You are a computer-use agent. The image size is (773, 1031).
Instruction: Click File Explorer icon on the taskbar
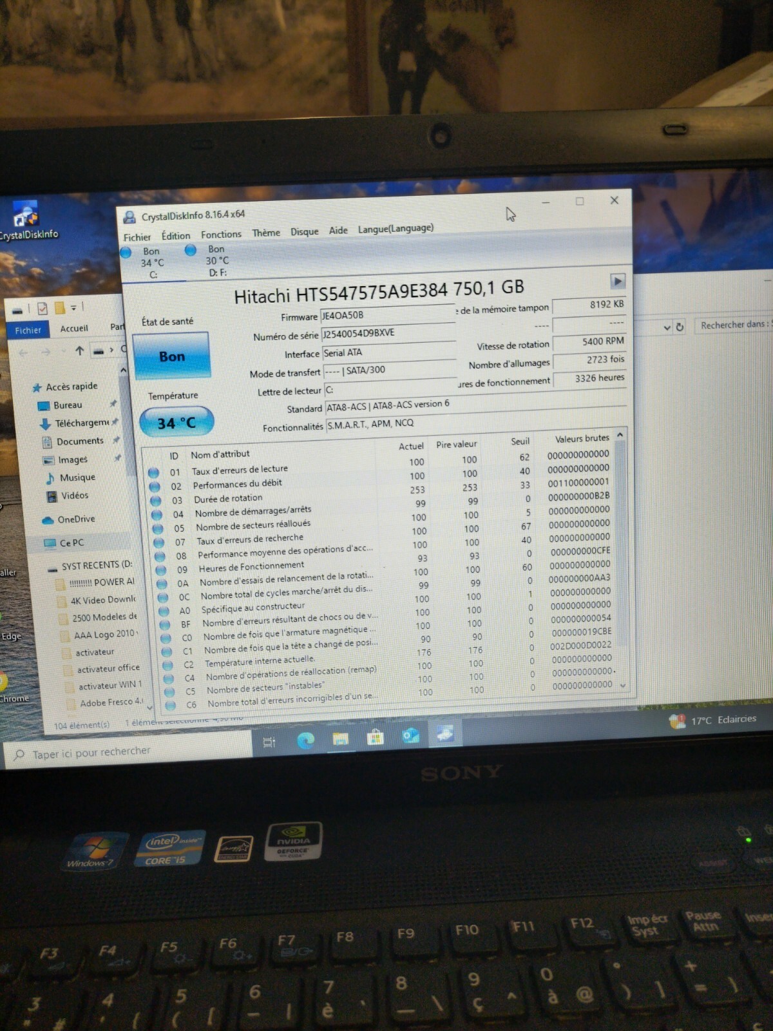coord(340,738)
